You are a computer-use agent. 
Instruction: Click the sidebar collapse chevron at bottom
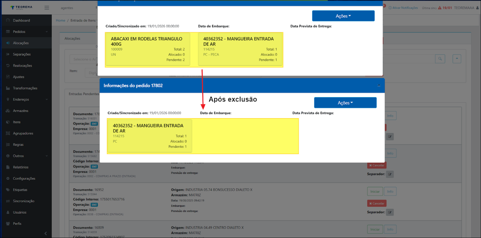(46, 233)
